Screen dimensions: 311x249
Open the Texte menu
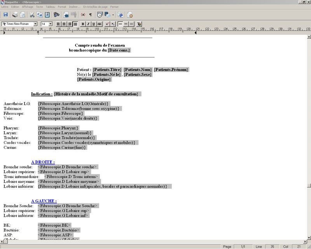(39, 7)
